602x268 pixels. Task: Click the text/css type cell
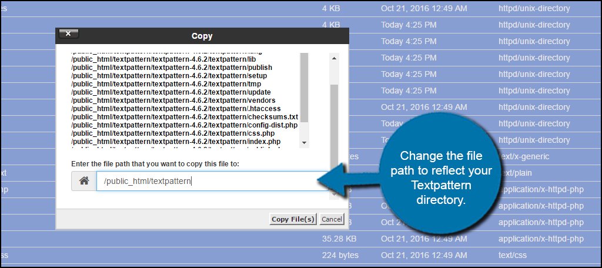click(513, 255)
